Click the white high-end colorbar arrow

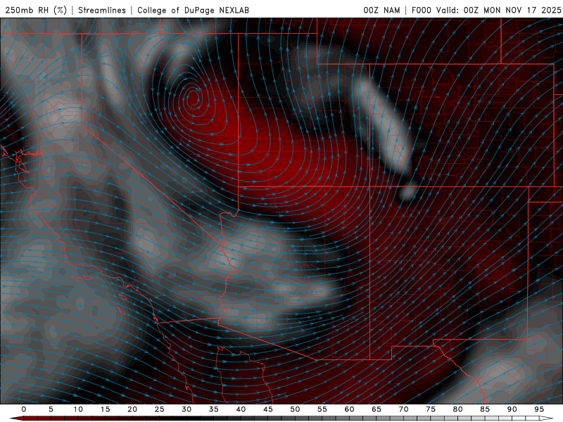point(547,418)
